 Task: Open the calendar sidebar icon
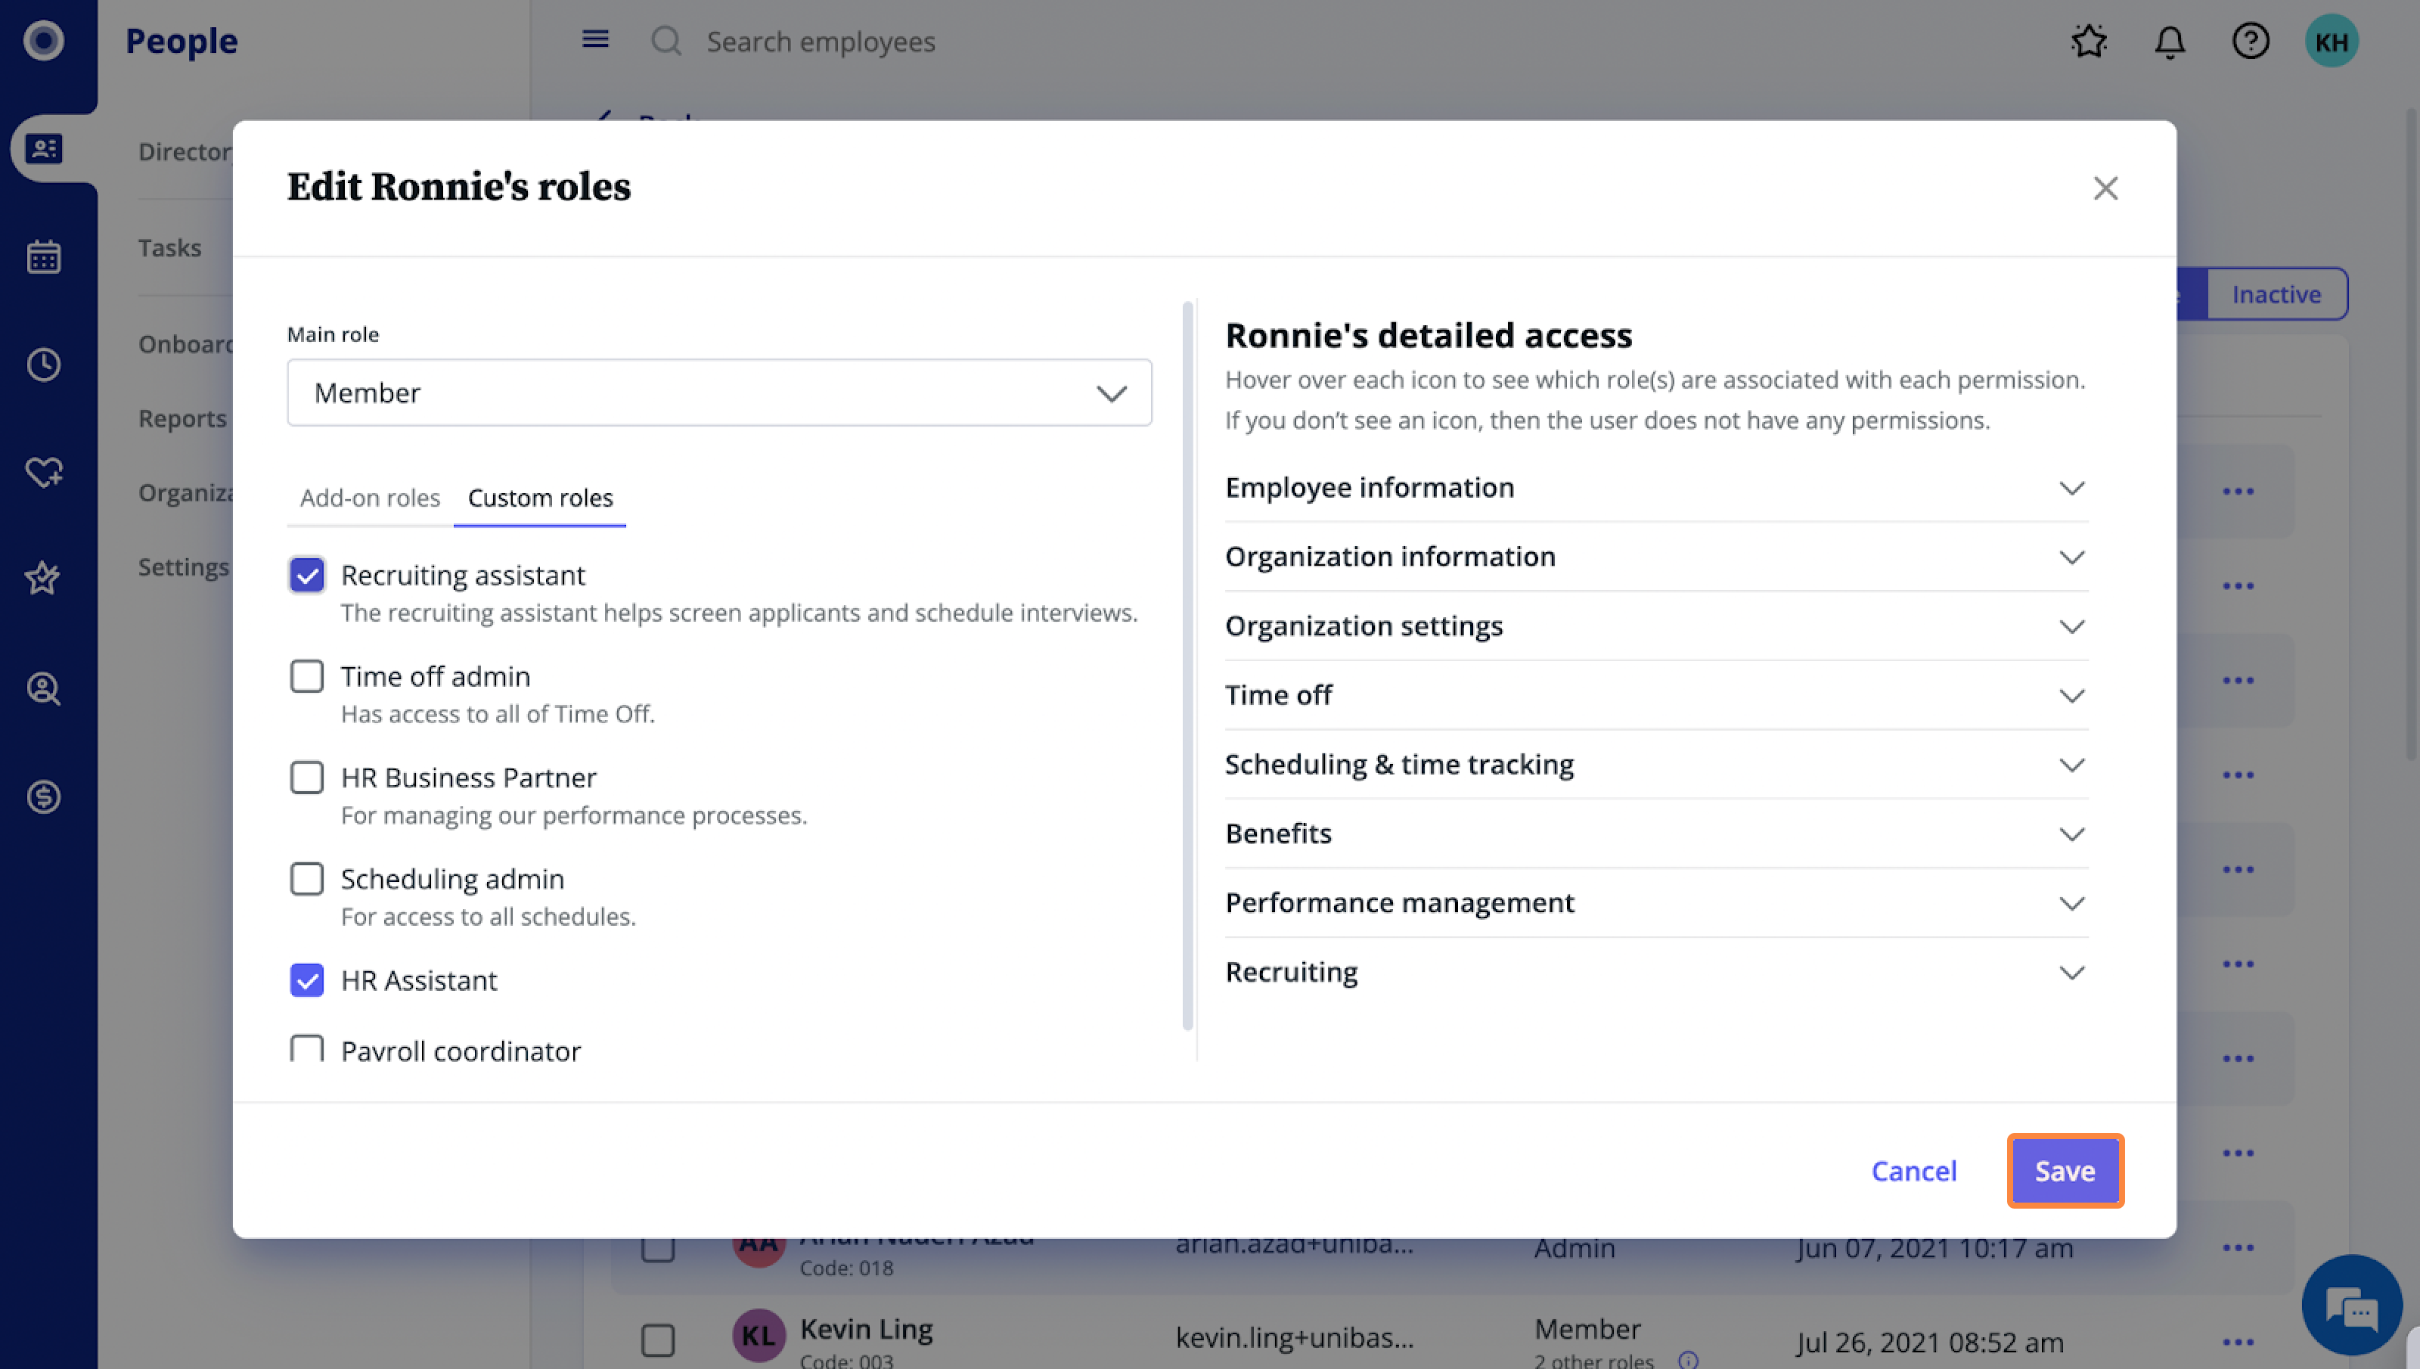tap(43, 256)
